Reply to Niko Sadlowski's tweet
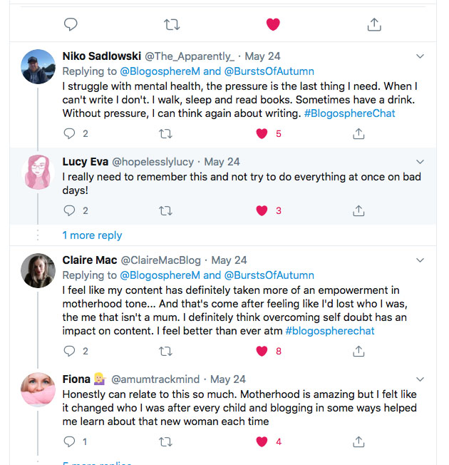The width and height of the screenshot is (449, 465). (69, 133)
